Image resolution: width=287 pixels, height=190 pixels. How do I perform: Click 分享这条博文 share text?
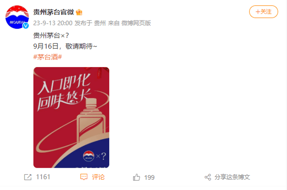pos(232,177)
